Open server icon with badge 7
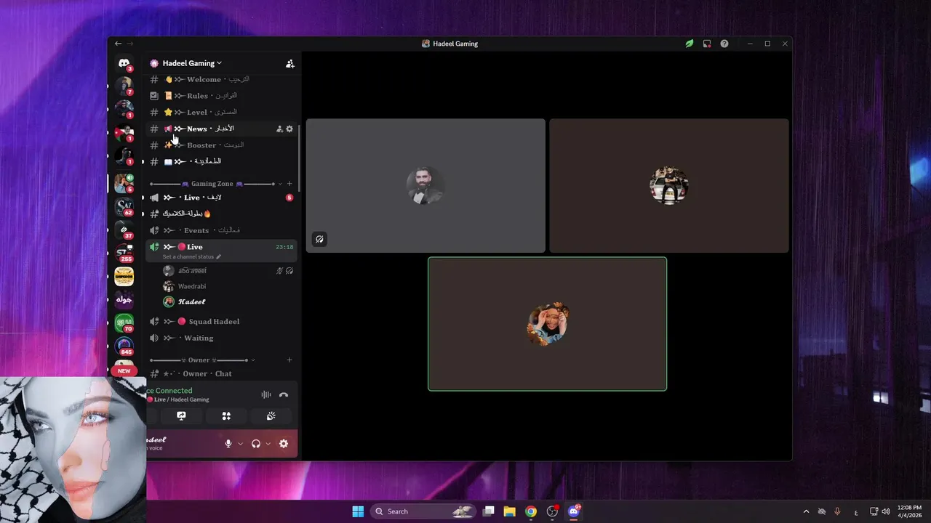Image resolution: width=931 pixels, height=523 pixels. pyautogui.click(x=124, y=86)
